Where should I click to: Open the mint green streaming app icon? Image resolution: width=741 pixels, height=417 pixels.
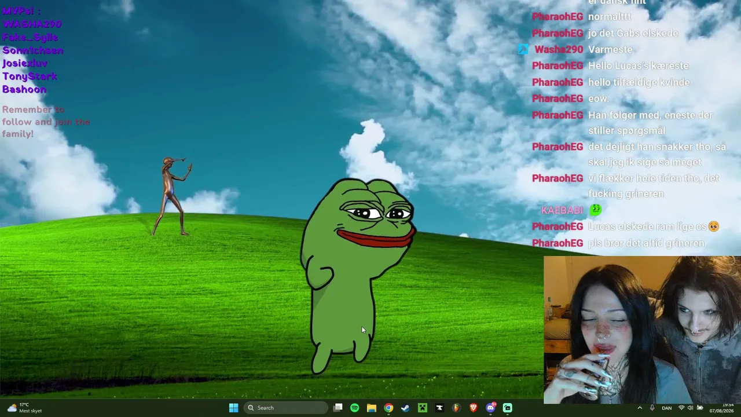point(508,408)
